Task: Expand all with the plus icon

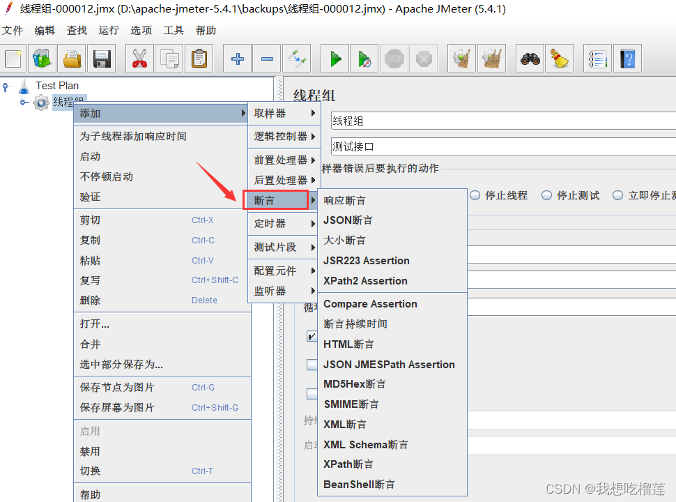Action: pyautogui.click(x=238, y=59)
